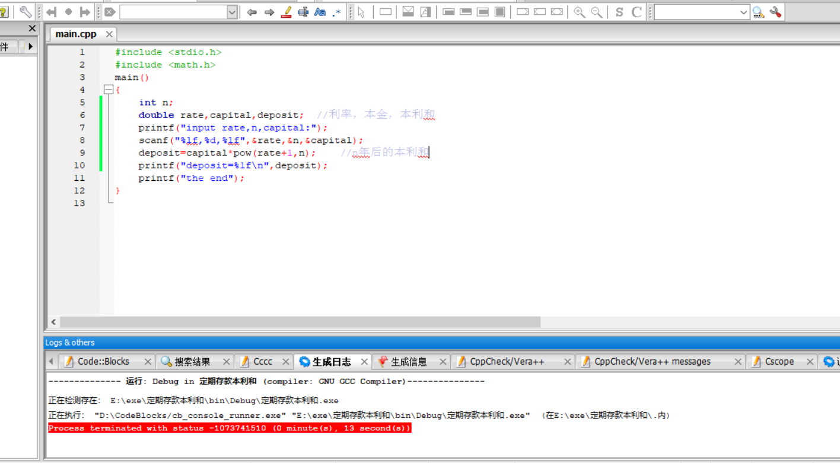This screenshot has width=840, height=463.
Task: Click the second small window layout icon
Action: point(466,12)
